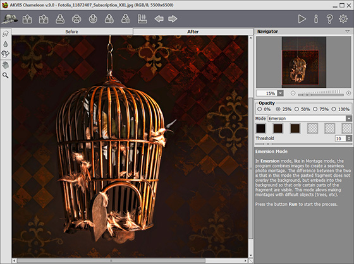Screen dimensions: 354x264
Task: Open the Mode Emersion dropdown
Action: 310,119
